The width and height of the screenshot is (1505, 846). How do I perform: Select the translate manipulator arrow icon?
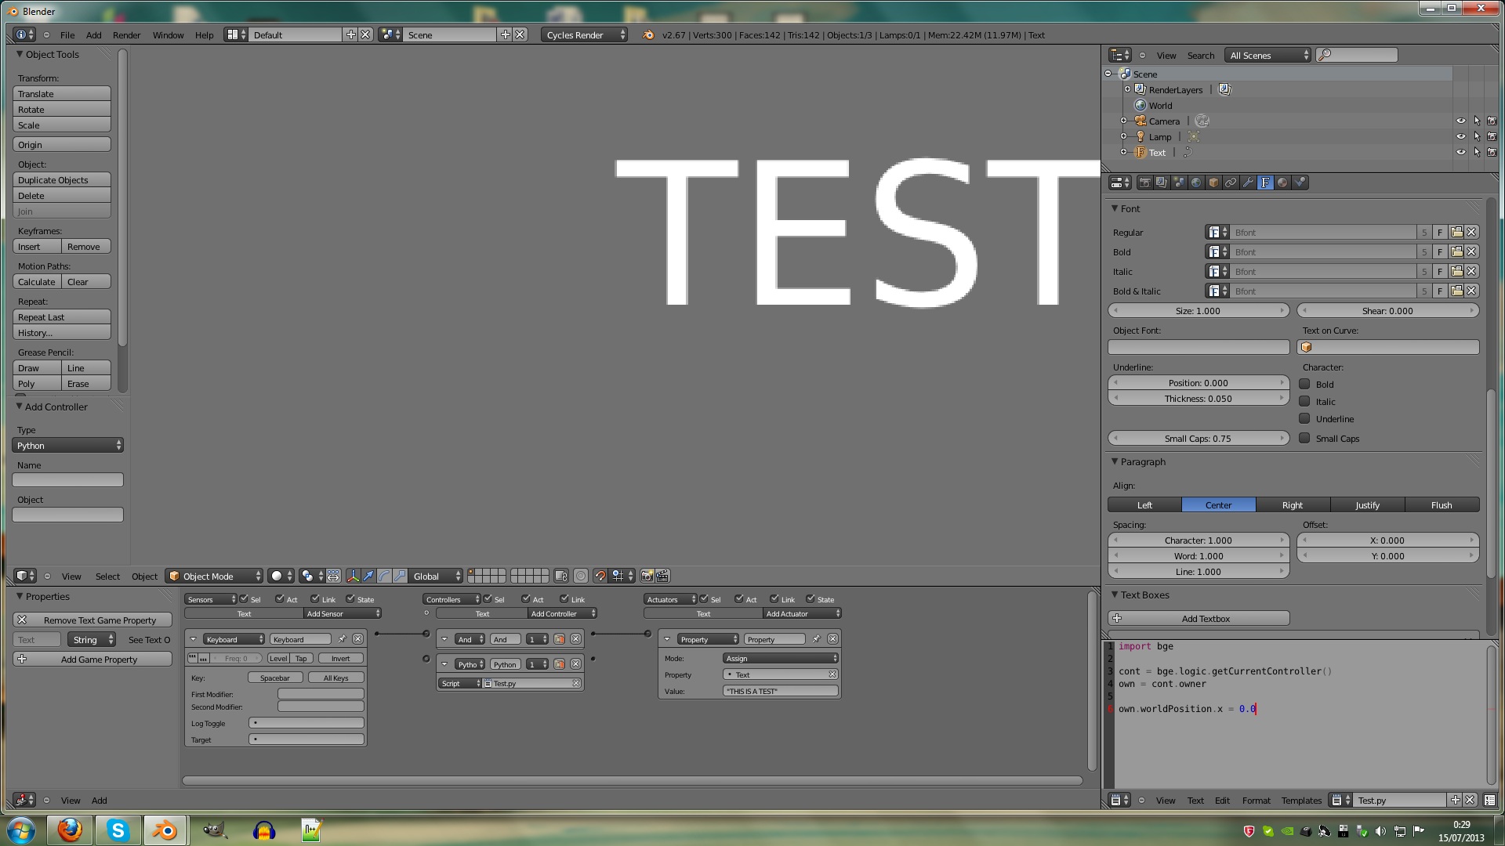click(368, 576)
